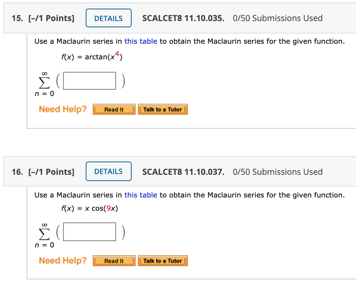The height and width of the screenshot is (295, 356).
Task: Click the Need Help text in problem 16
Action: click(x=62, y=260)
